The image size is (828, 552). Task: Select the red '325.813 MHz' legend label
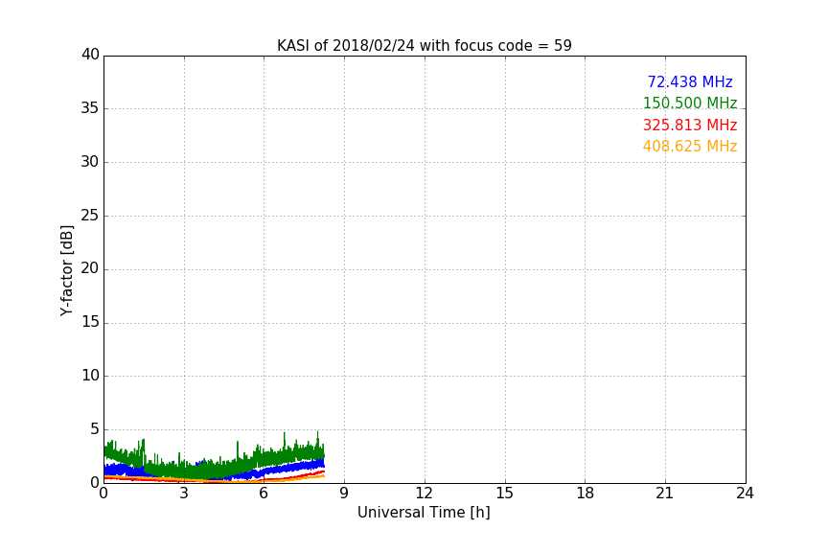pyautogui.click(x=690, y=126)
